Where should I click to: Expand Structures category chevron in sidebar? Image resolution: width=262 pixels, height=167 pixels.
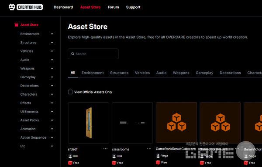coord(52,43)
